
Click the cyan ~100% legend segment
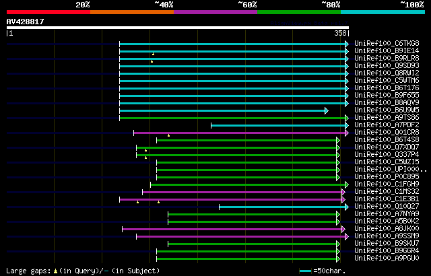(383, 12)
